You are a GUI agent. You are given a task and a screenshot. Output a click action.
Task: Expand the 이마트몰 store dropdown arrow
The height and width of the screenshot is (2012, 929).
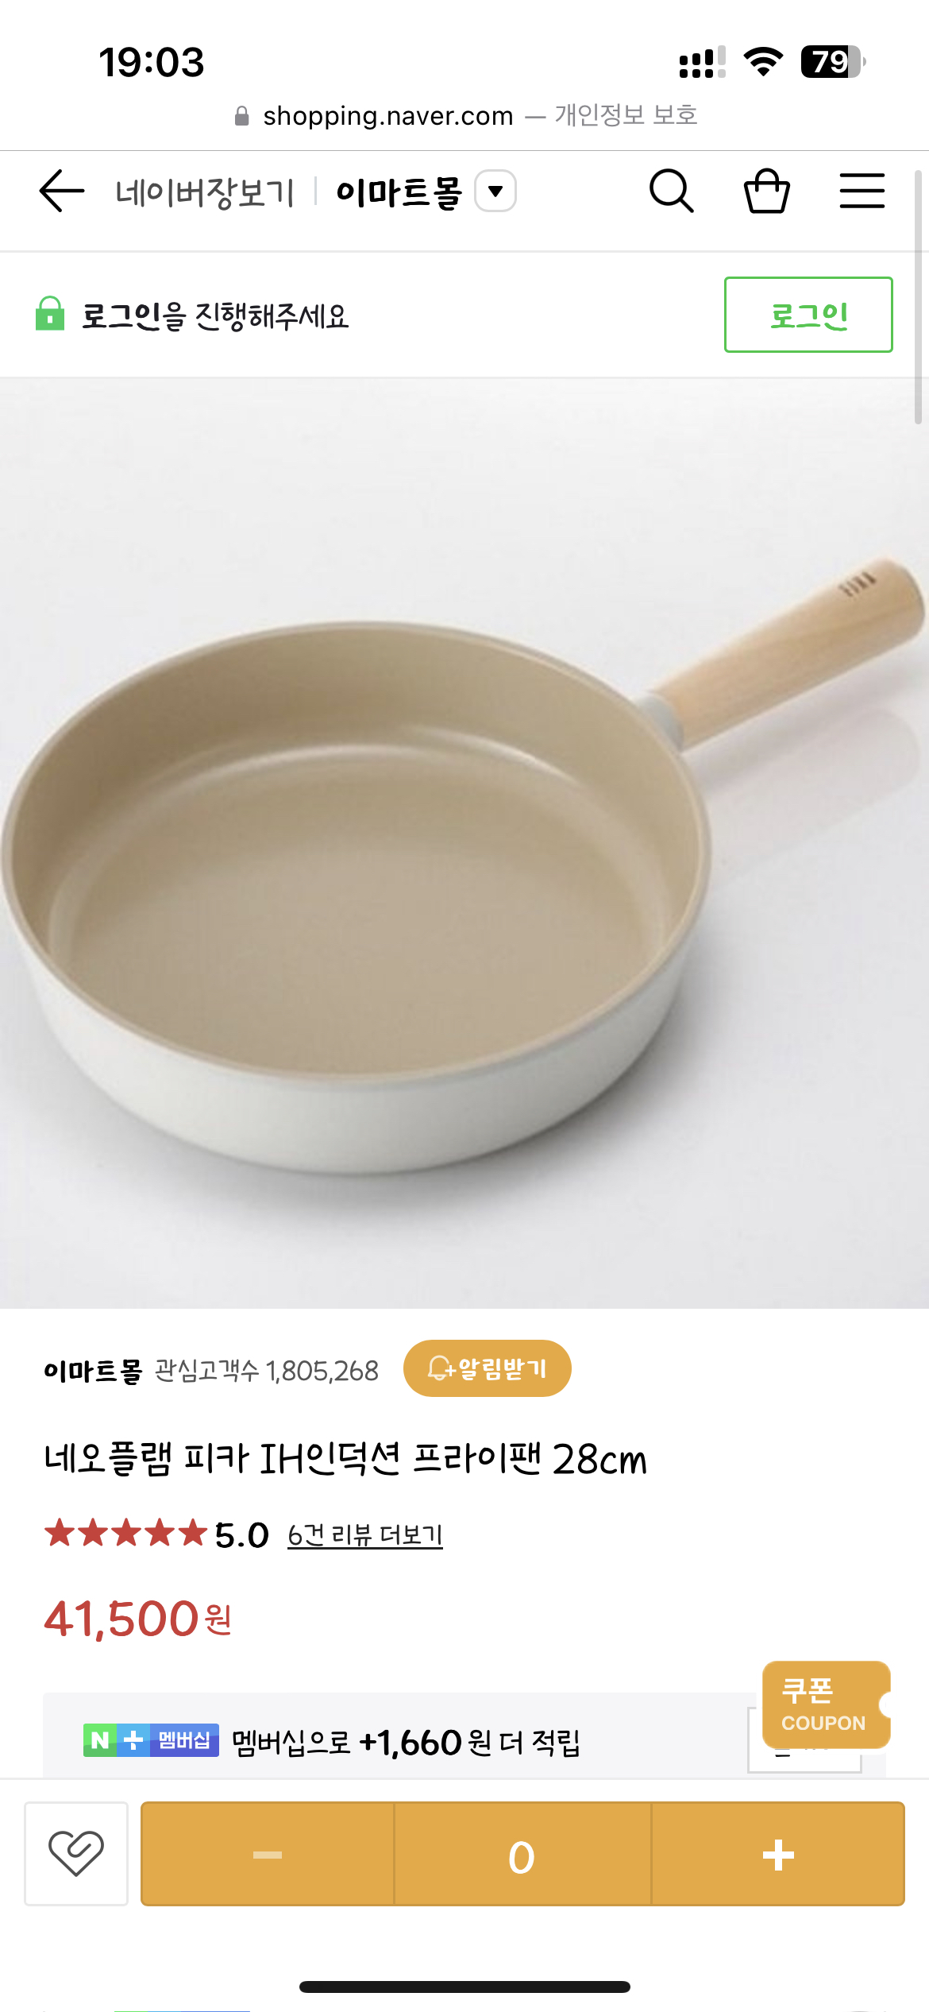click(495, 192)
